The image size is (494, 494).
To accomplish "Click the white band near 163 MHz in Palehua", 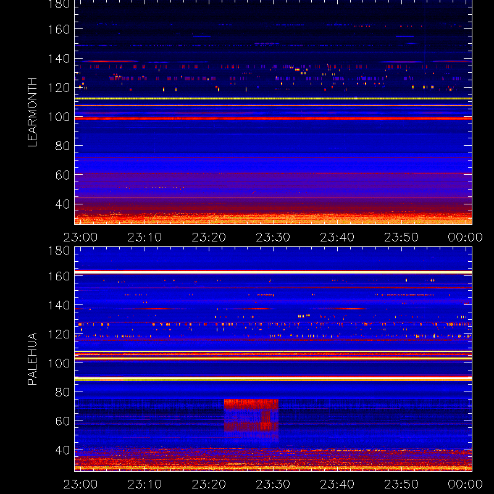I will click(273, 272).
